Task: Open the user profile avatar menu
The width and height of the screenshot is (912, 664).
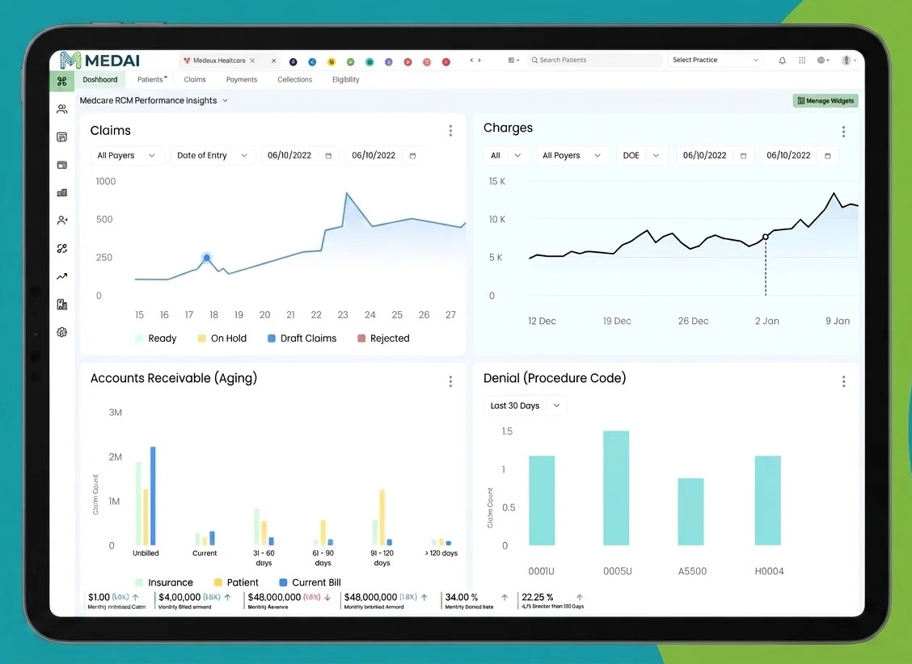Action: (849, 61)
